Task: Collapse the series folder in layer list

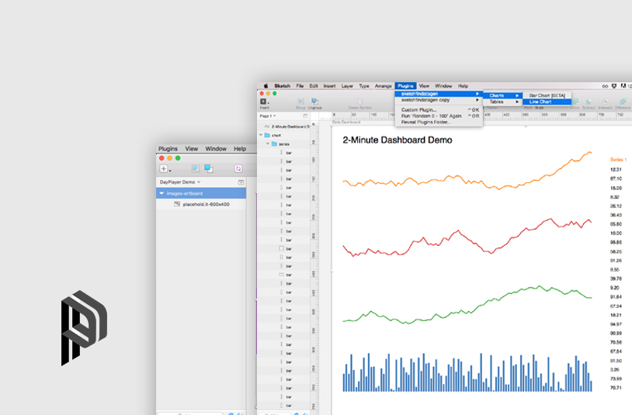Action: pyautogui.click(x=268, y=144)
